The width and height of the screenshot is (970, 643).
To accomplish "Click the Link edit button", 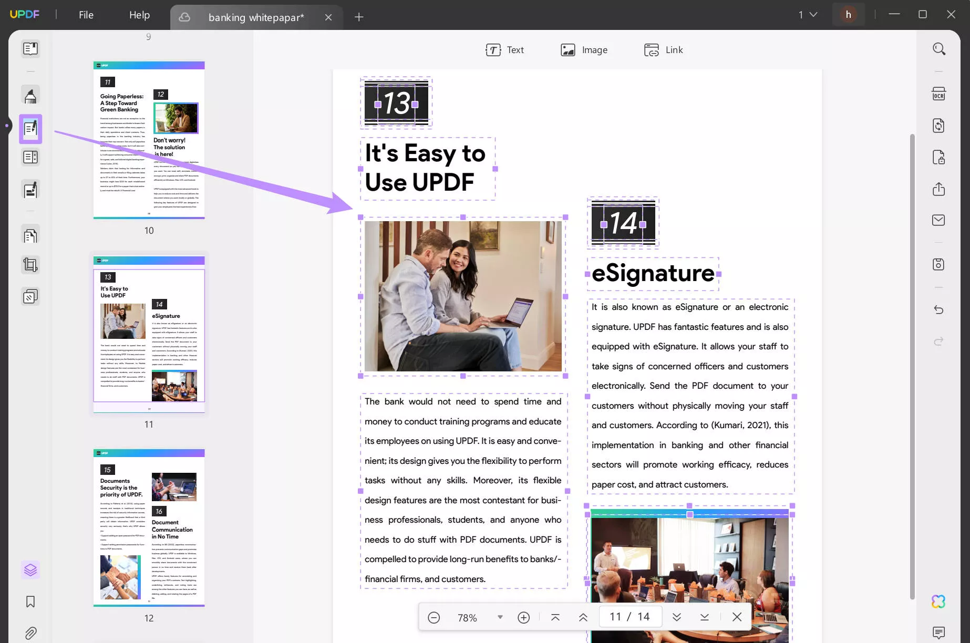I will click(664, 50).
